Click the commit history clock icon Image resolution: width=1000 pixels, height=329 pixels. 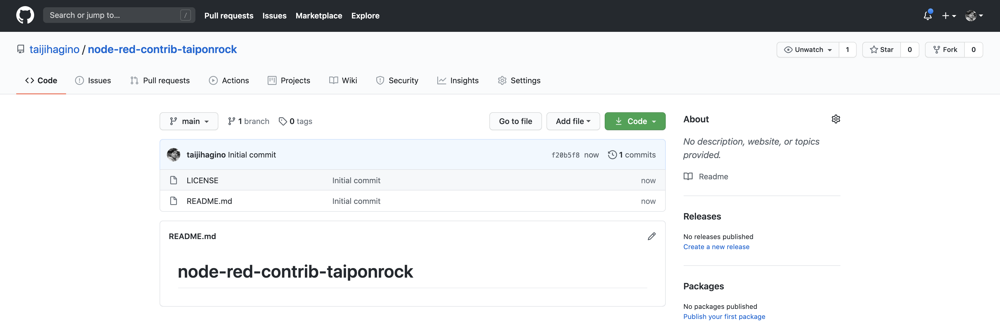[612, 155]
